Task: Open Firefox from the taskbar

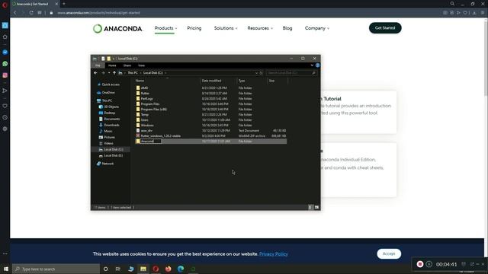Action: click(168, 269)
